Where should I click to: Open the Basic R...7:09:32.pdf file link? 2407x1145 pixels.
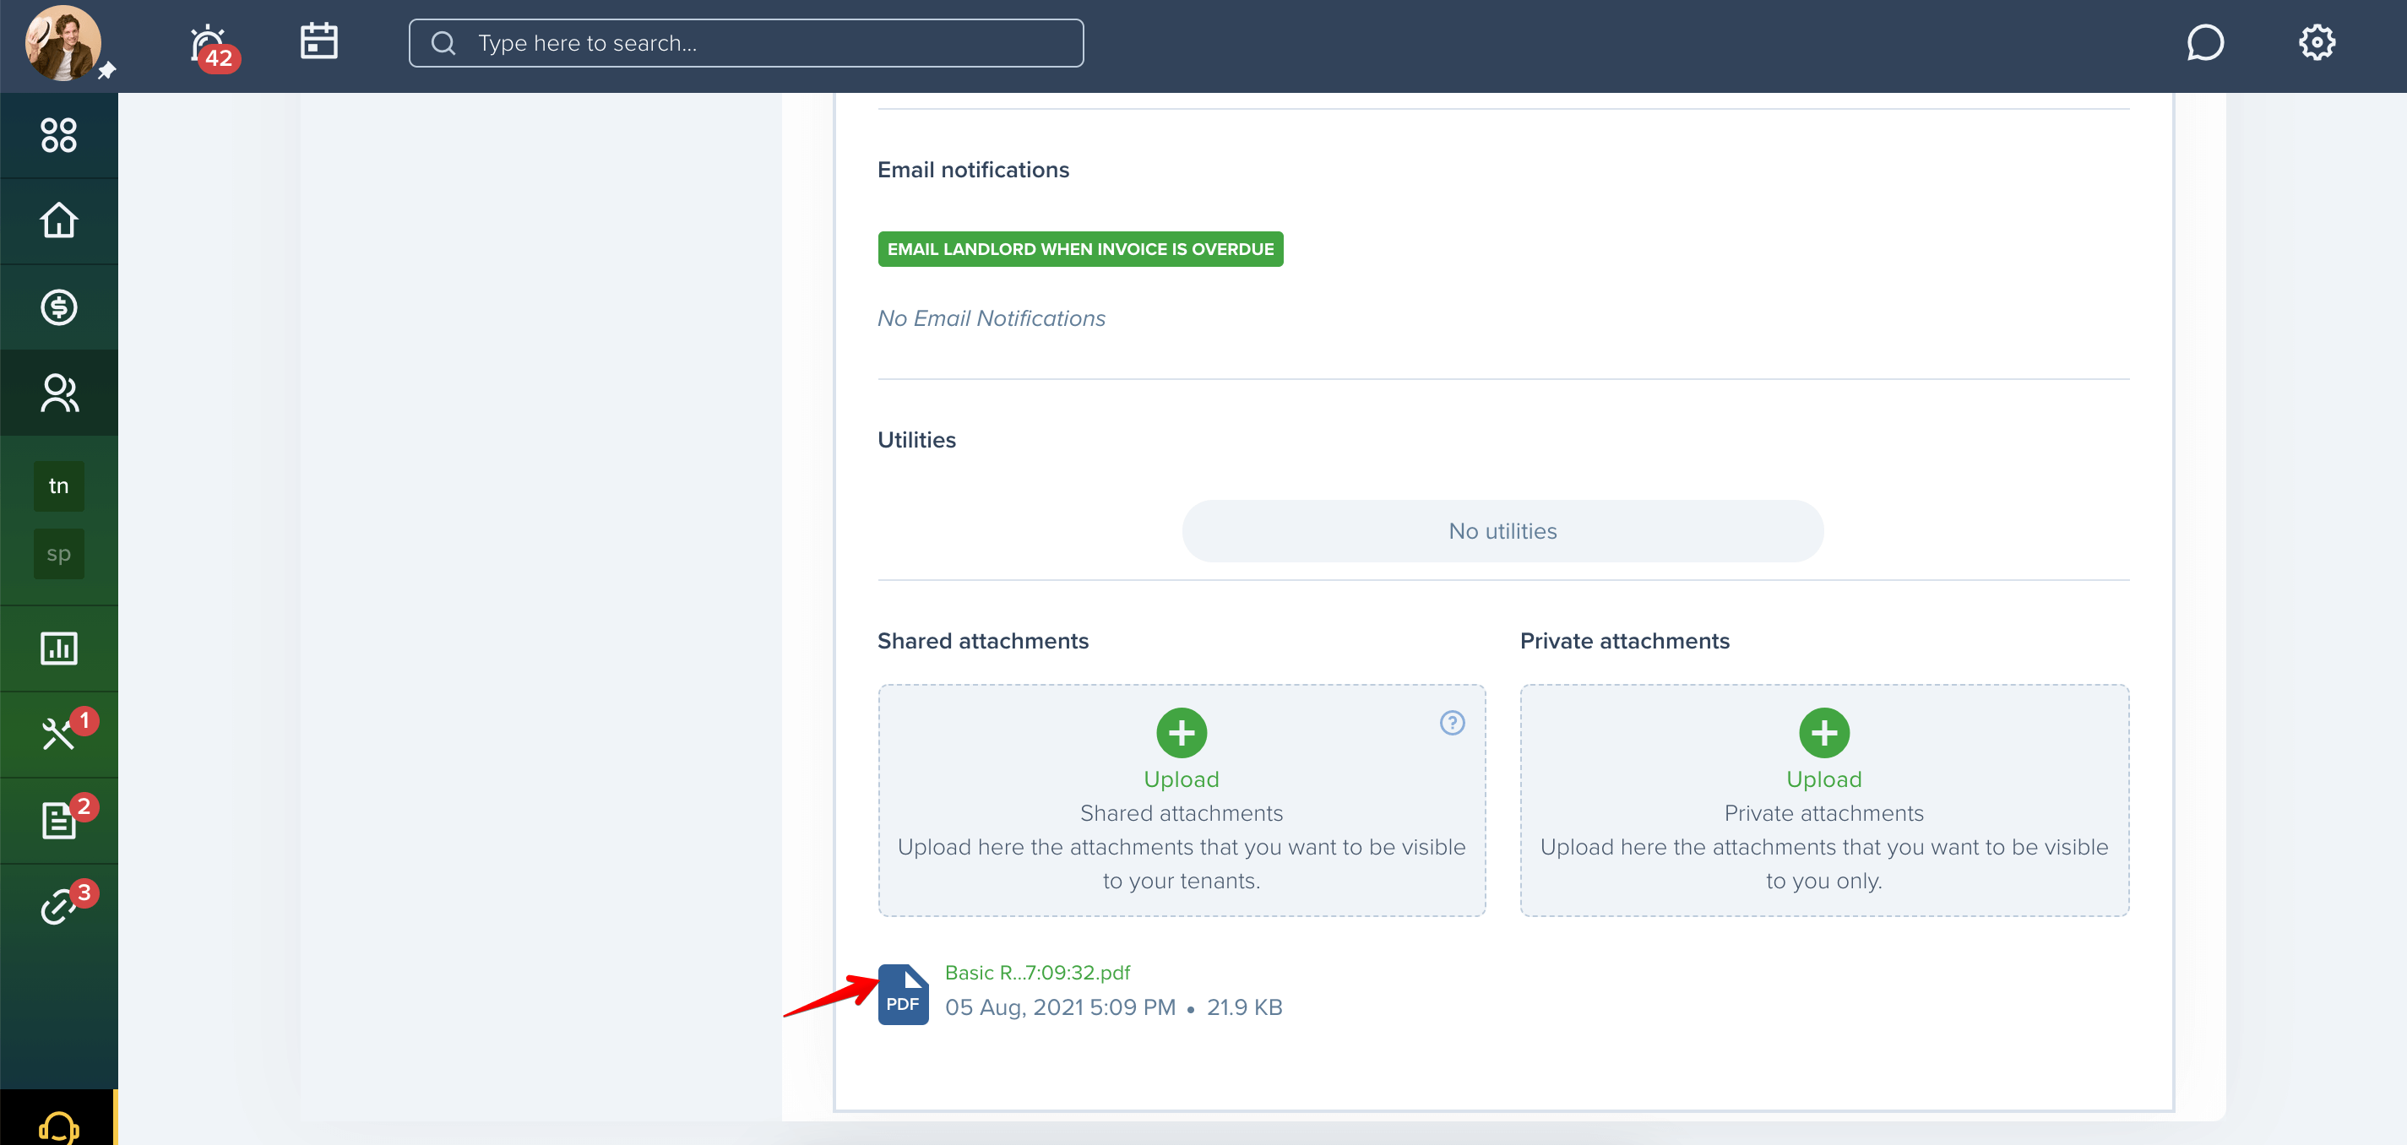1037,972
